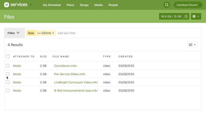
Task: Tick the B-Roll Announcements loop checkbox
Action: pyautogui.click(x=8, y=90)
